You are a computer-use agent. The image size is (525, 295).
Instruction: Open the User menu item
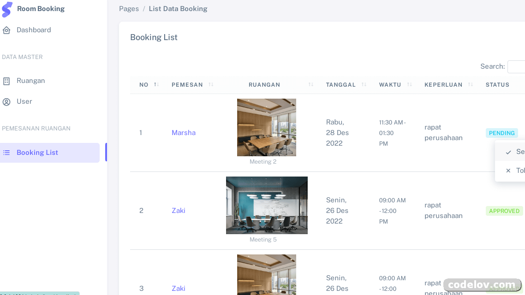click(x=24, y=101)
